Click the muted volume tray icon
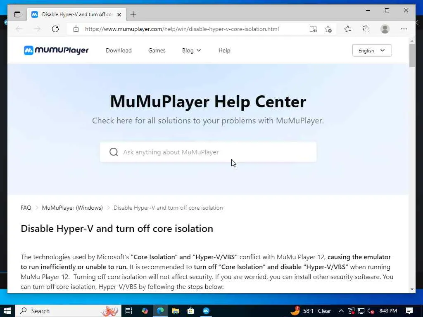The width and height of the screenshot is (423, 317). click(x=371, y=311)
